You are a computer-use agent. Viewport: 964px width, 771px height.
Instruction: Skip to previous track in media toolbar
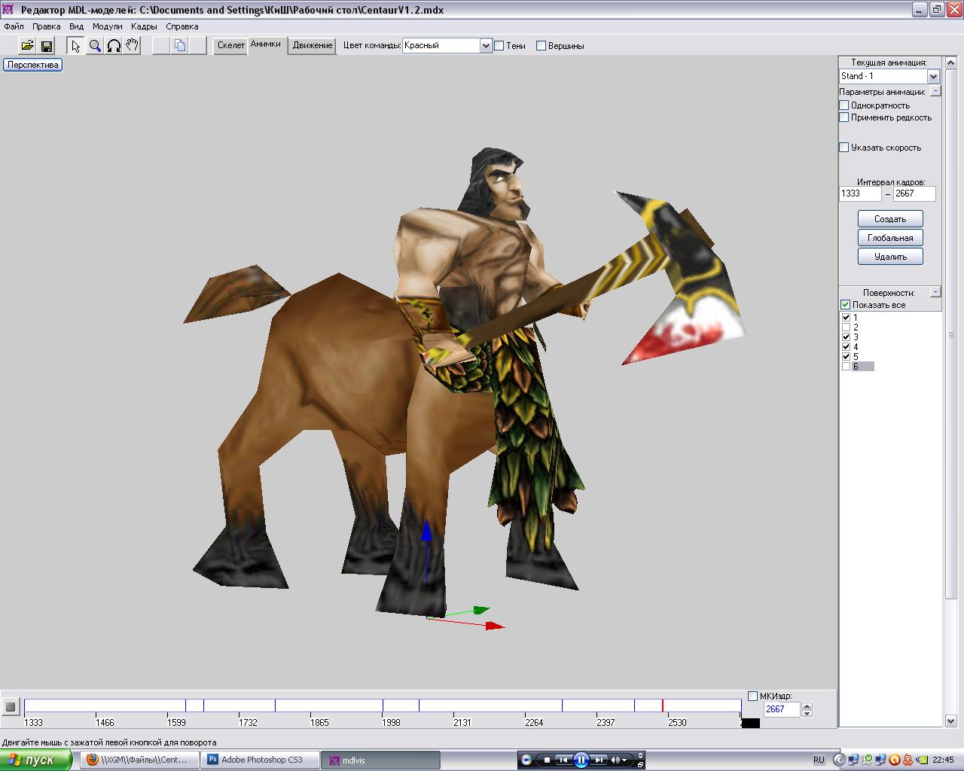coord(563,760)
